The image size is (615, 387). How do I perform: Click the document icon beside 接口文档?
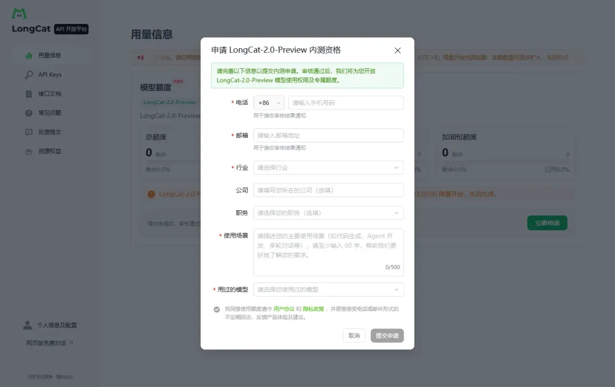tap(29, 94)
